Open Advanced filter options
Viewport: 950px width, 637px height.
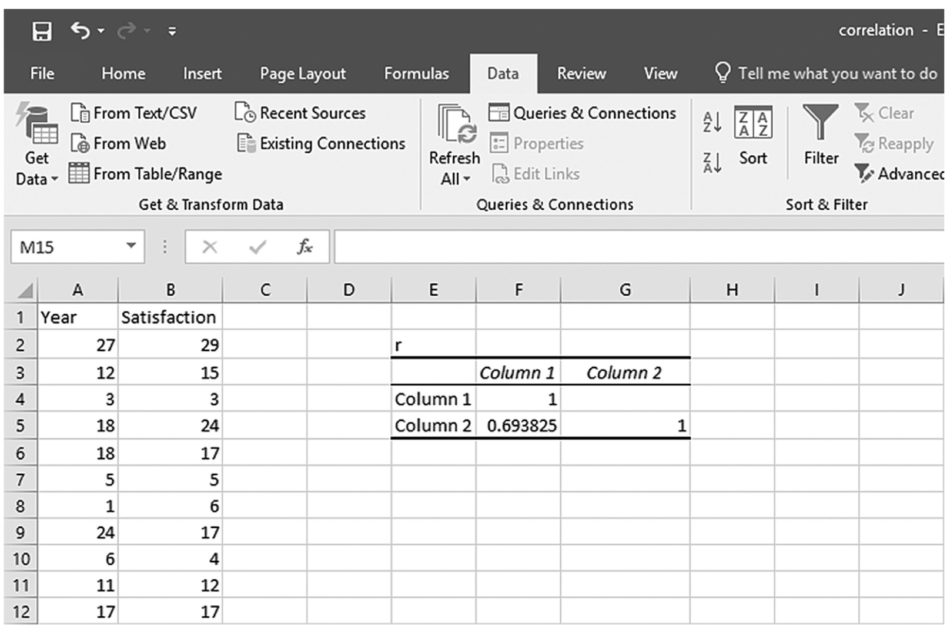coord(898,174)
